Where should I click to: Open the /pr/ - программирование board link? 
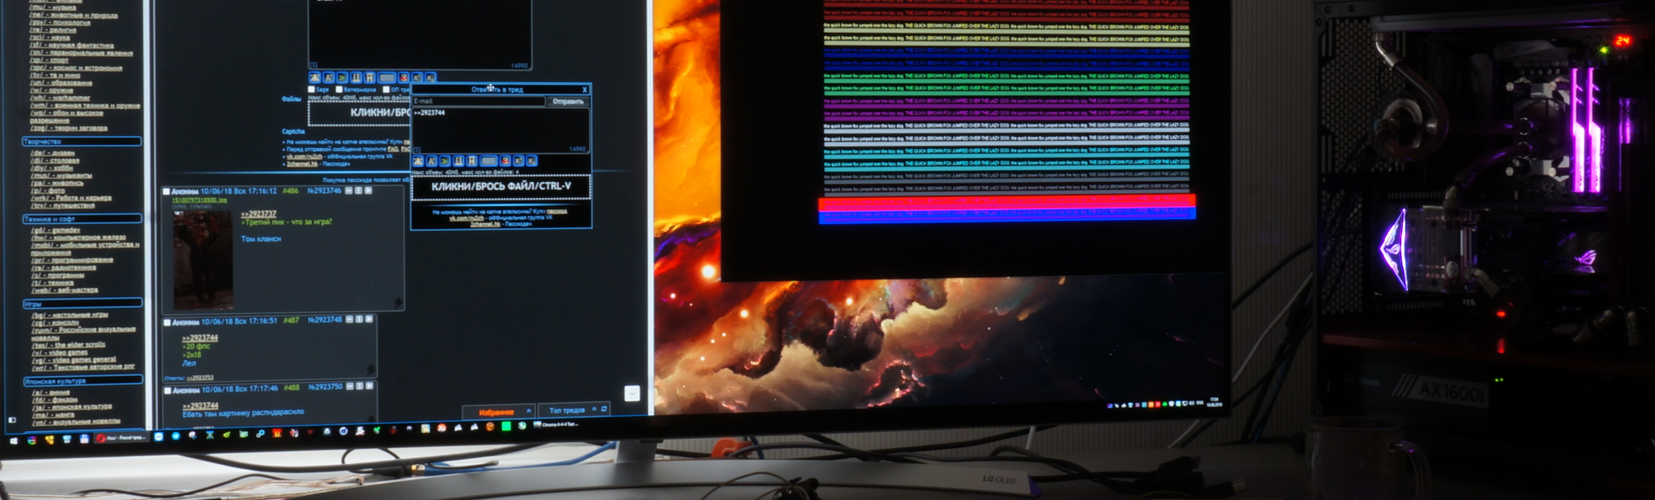(71, 260)
